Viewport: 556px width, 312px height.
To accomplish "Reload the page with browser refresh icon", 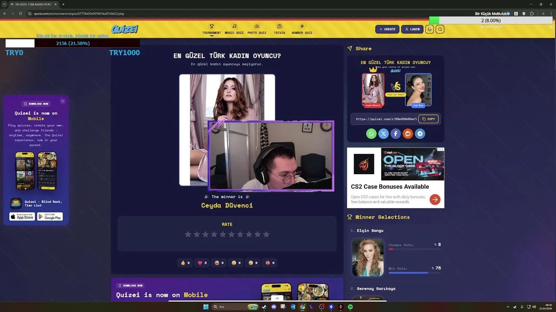I will click(x=20, y=13).
